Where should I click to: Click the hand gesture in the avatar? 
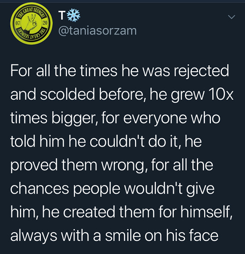point(32,24)
